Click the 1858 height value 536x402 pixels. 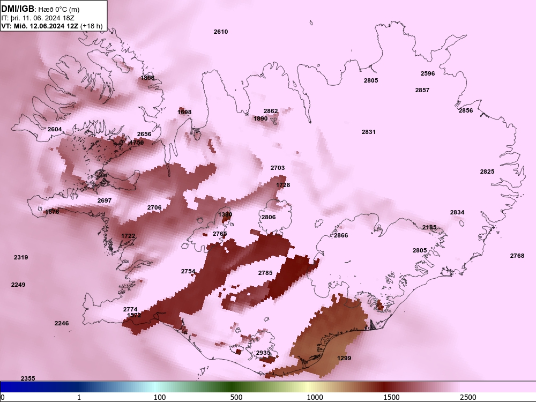pyautogui.click(x=147, y=78)
